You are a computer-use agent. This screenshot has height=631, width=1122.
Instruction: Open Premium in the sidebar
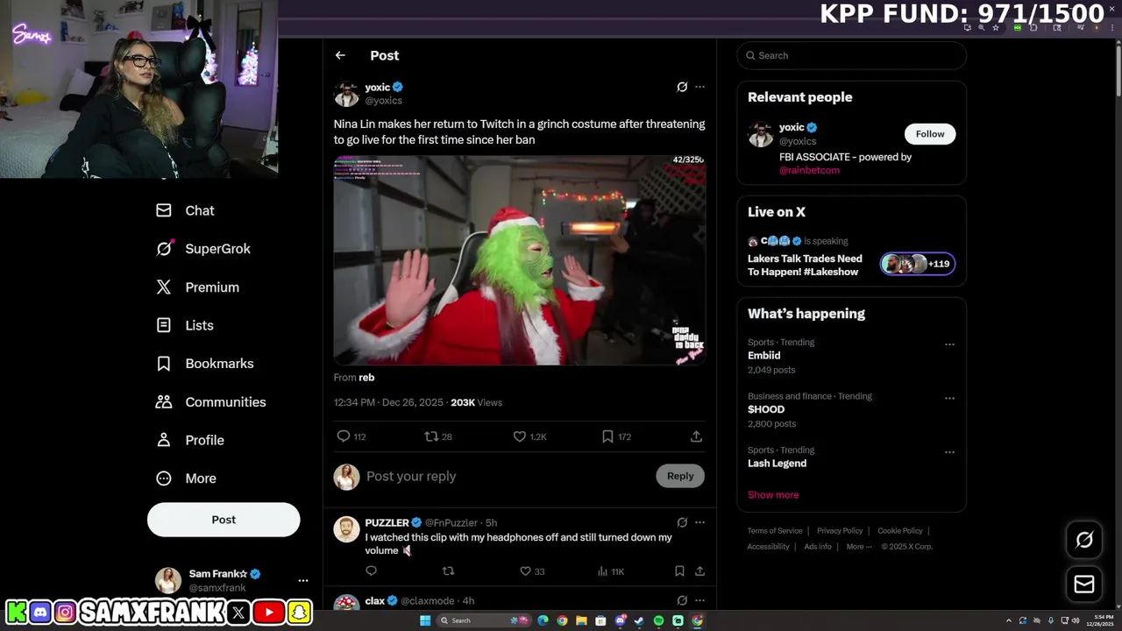click(x=197, y=287)
